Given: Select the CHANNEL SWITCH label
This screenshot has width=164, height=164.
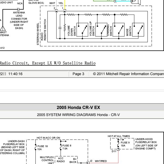Looking at the screenshot, I should [110, 30].
